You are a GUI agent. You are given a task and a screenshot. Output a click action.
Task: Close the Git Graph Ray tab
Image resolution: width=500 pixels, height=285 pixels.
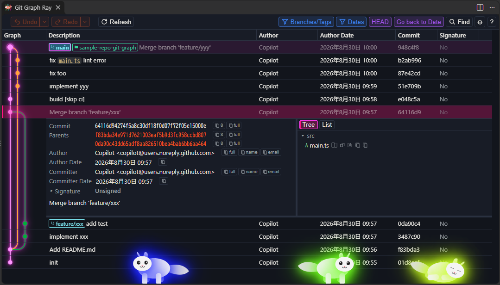58,7
